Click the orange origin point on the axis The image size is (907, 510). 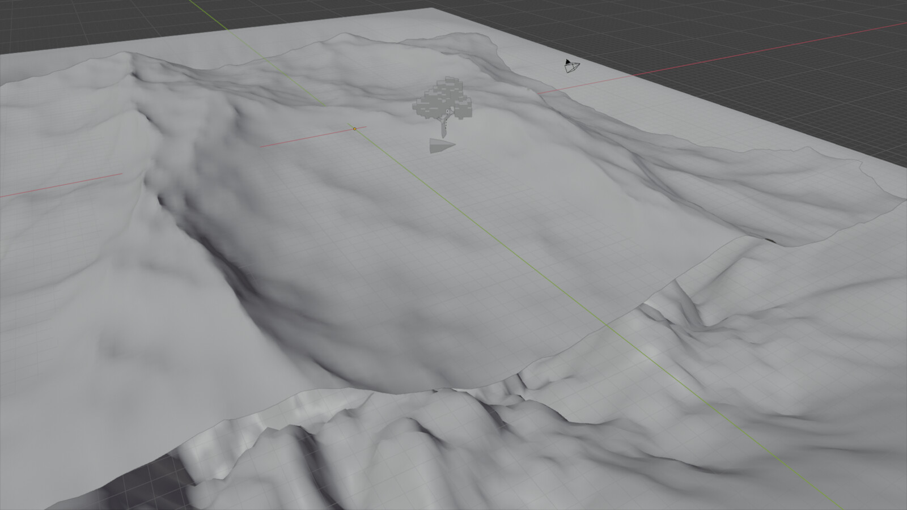355,129
